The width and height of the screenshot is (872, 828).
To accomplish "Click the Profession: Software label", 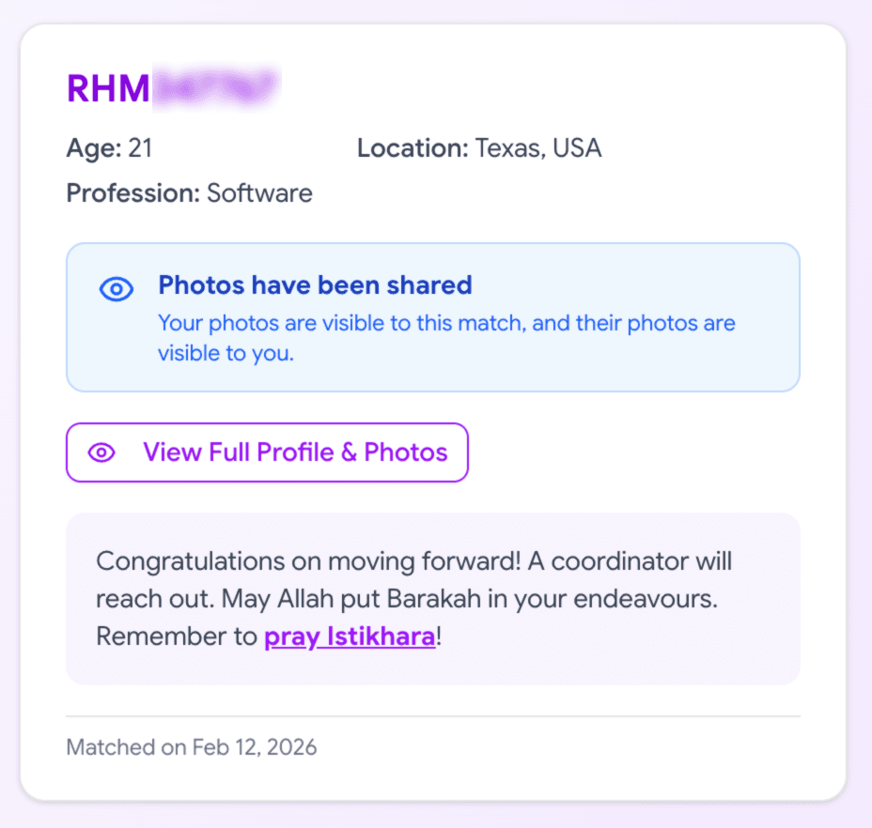I will click(189, 192).
